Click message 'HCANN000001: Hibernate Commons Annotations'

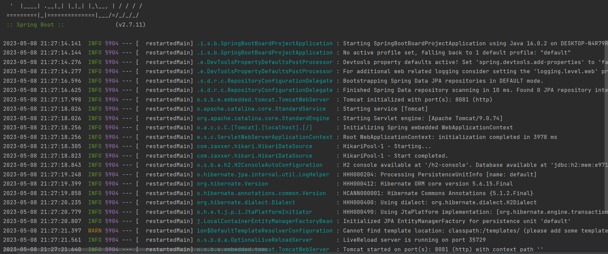click(415, 193)
